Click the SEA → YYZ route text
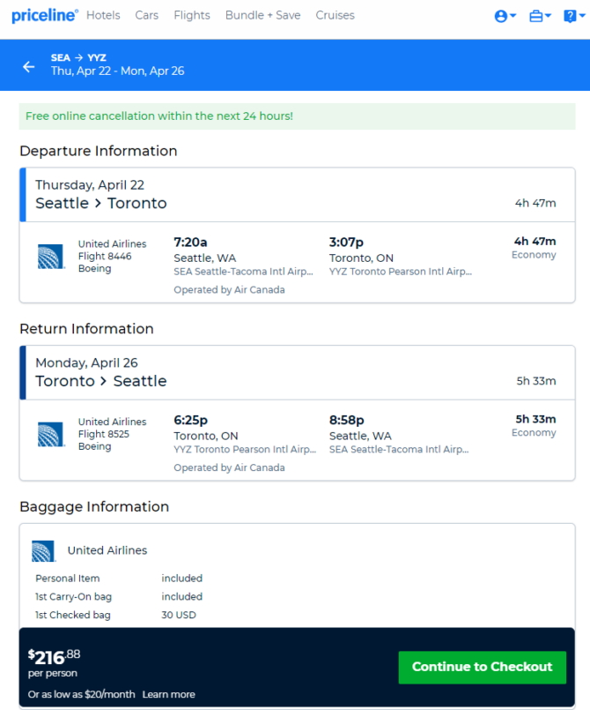This screenshot has width=590, height=710. pos(78,57)
